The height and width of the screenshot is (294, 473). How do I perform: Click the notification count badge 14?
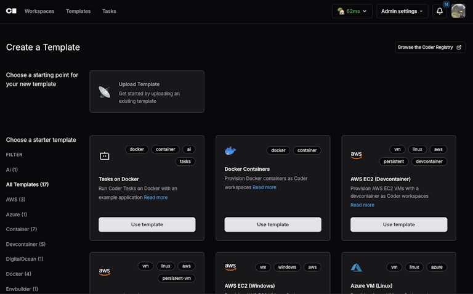[446, 4]
